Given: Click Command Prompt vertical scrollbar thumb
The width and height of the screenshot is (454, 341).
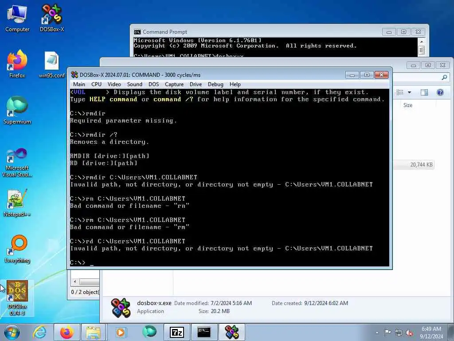Looking at the screenshot, I should (x=422, y=50).
